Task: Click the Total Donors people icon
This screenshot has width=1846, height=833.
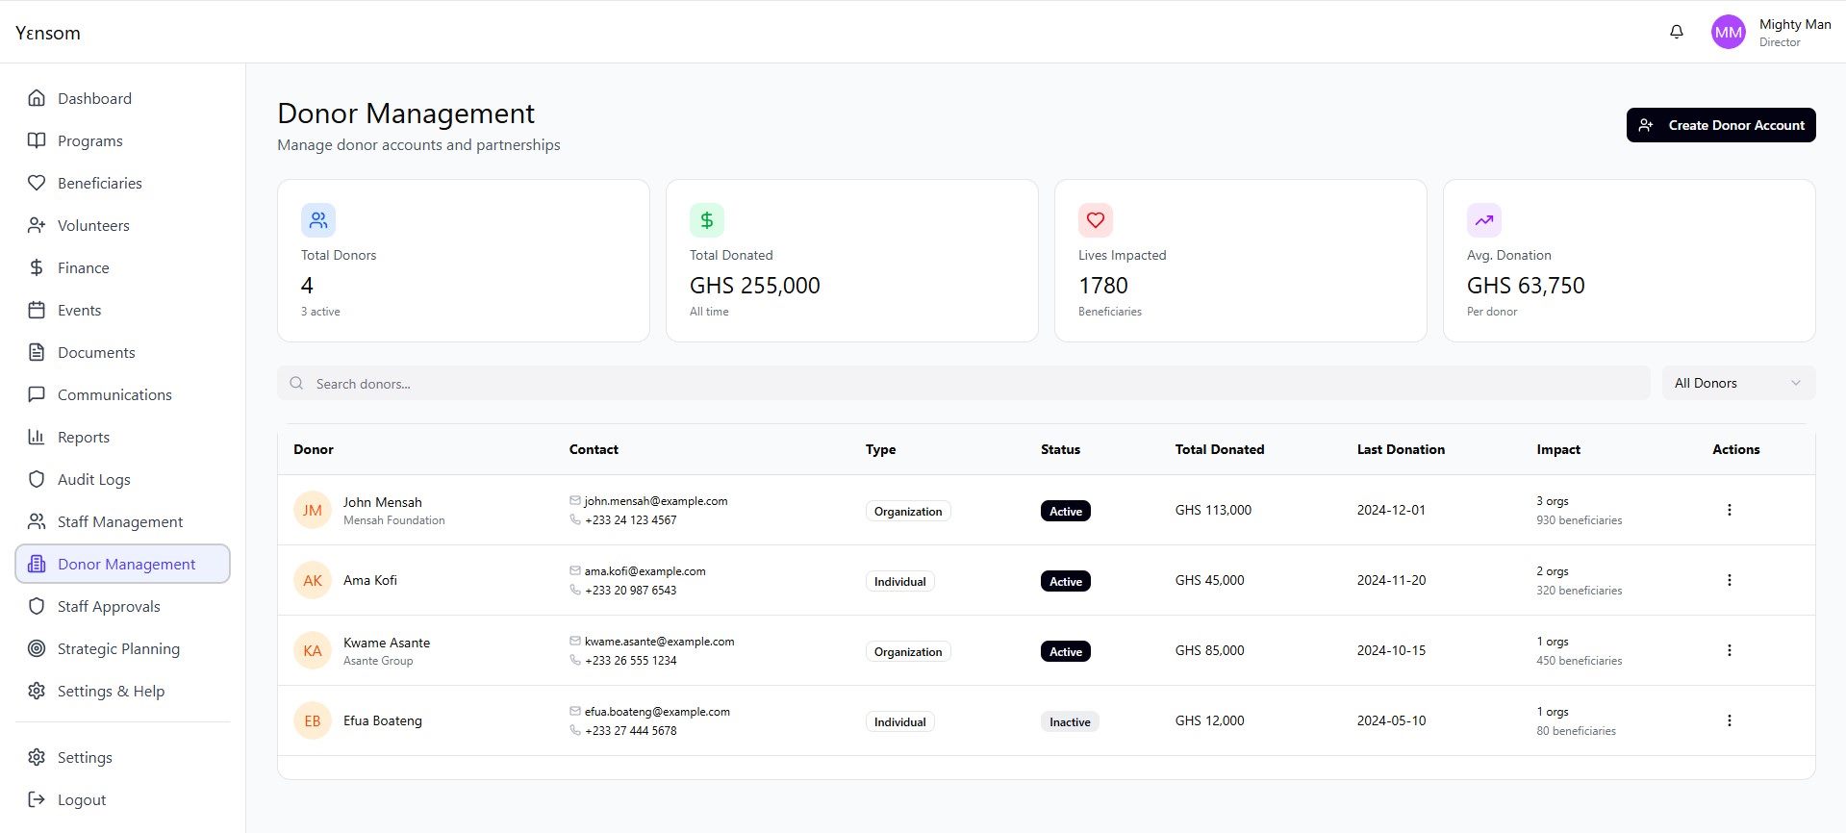Action: pyautogui.click(x=318, y=220)
